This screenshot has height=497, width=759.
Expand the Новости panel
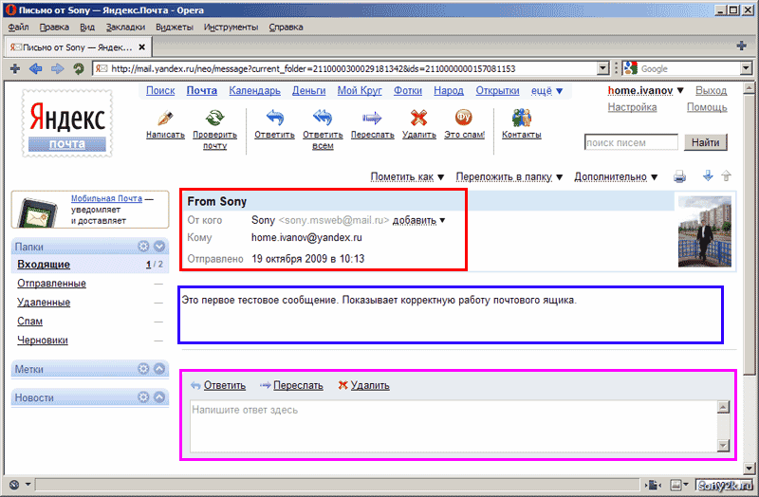click(x=159, y=397)
